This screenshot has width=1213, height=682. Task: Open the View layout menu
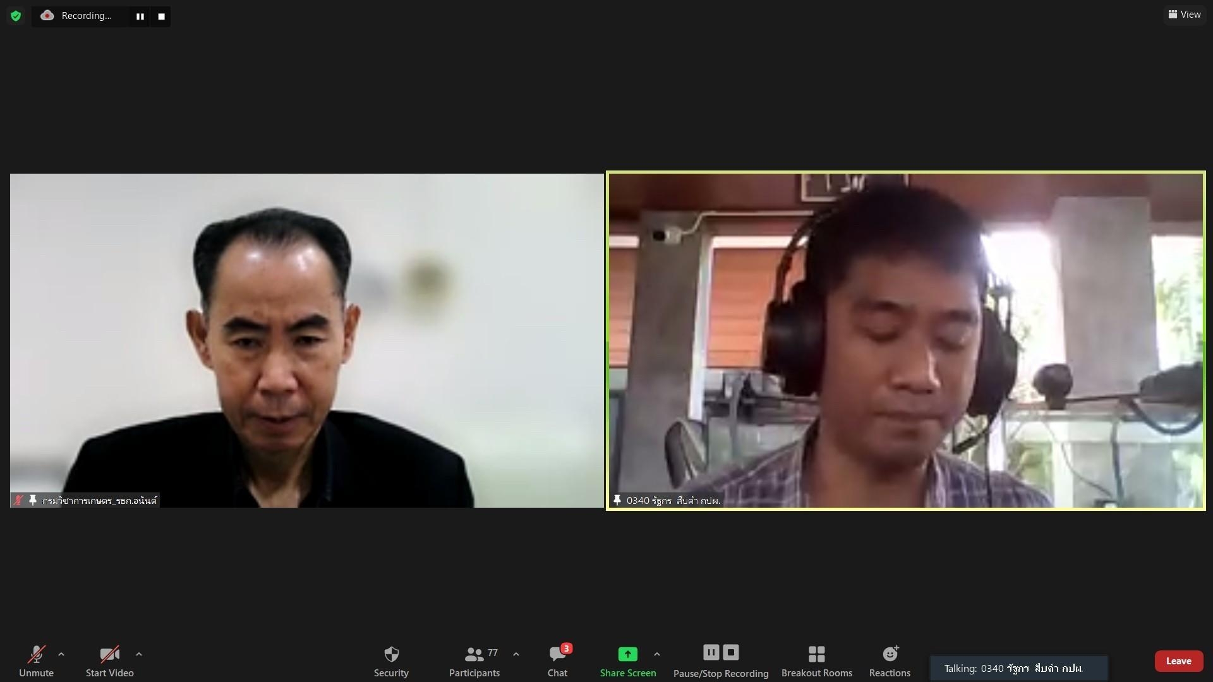1185,14
